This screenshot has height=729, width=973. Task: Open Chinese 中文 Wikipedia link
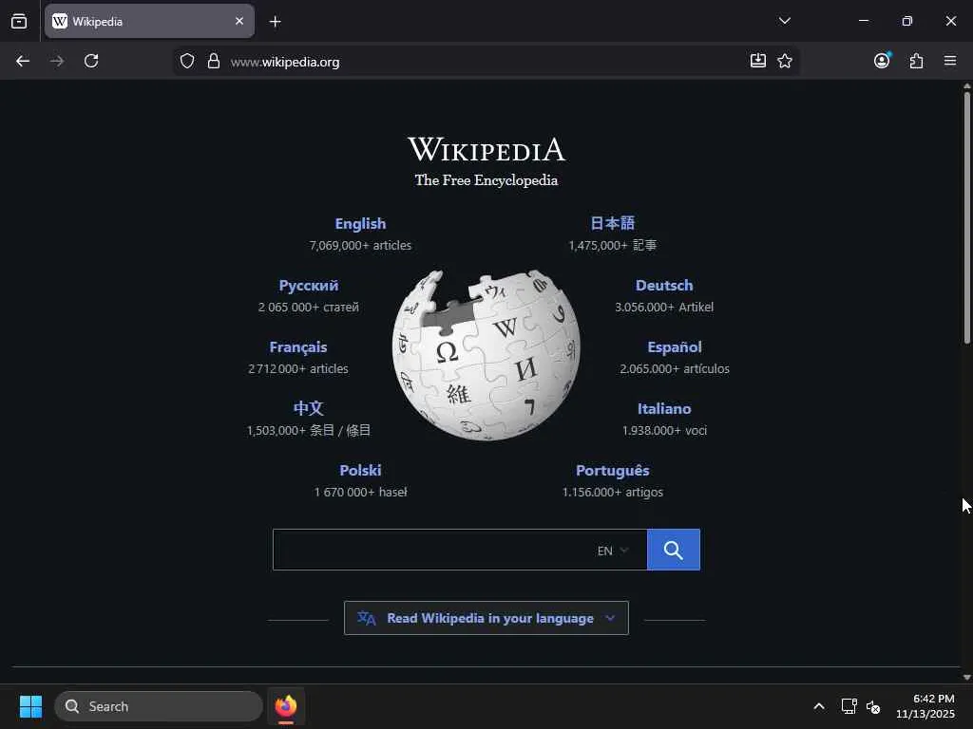(x=309, y=408)
